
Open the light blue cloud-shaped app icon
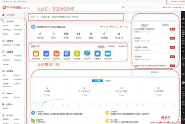108,54
